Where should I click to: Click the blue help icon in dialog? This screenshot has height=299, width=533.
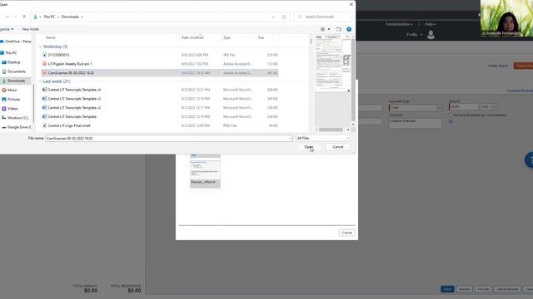(349, 29)
